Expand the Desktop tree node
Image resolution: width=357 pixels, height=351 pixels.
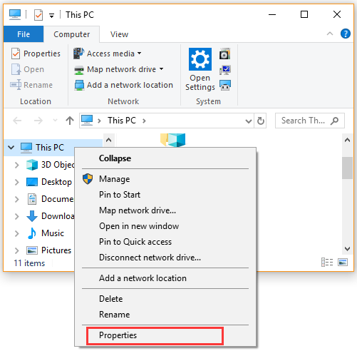point(16,182)
